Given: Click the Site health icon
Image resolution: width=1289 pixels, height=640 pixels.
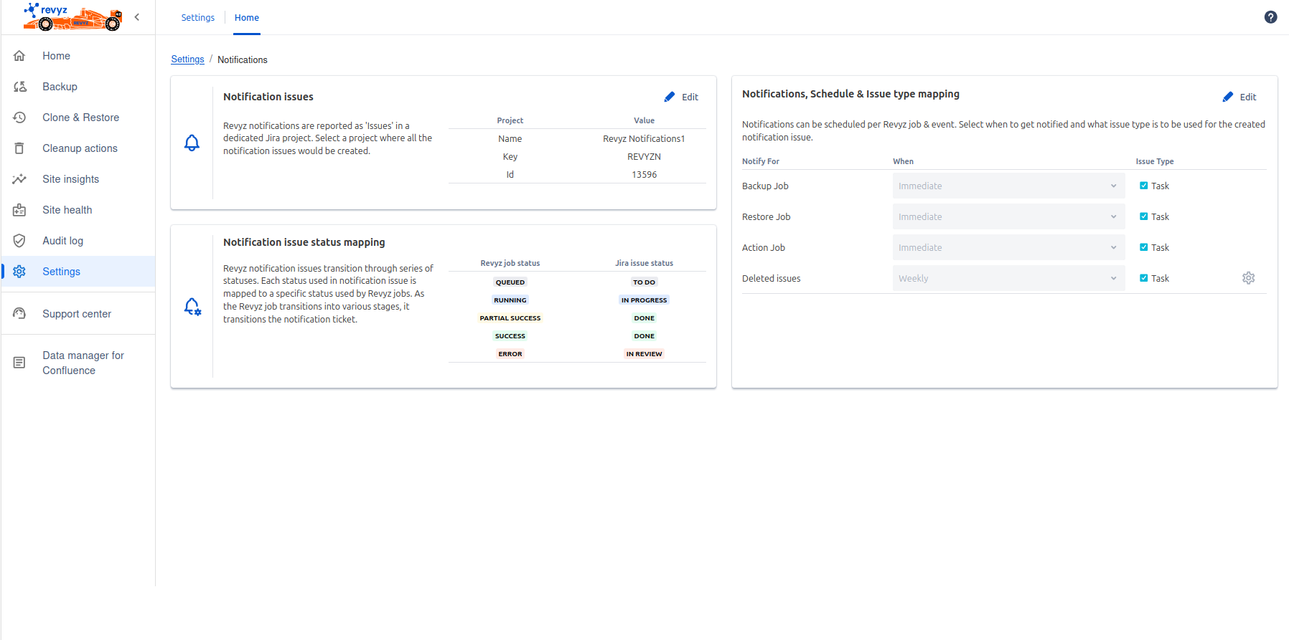Looking at the screenshot, I should pyautogui.click(x=20, y=210).
